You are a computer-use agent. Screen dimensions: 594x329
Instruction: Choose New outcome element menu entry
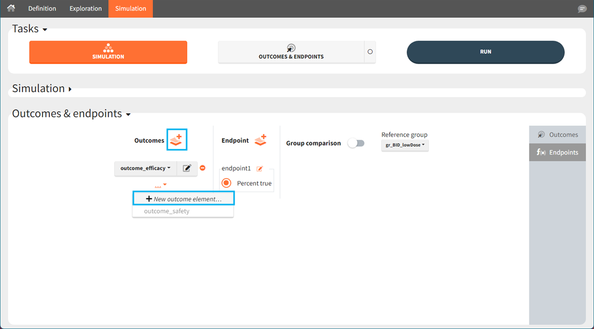183,199
